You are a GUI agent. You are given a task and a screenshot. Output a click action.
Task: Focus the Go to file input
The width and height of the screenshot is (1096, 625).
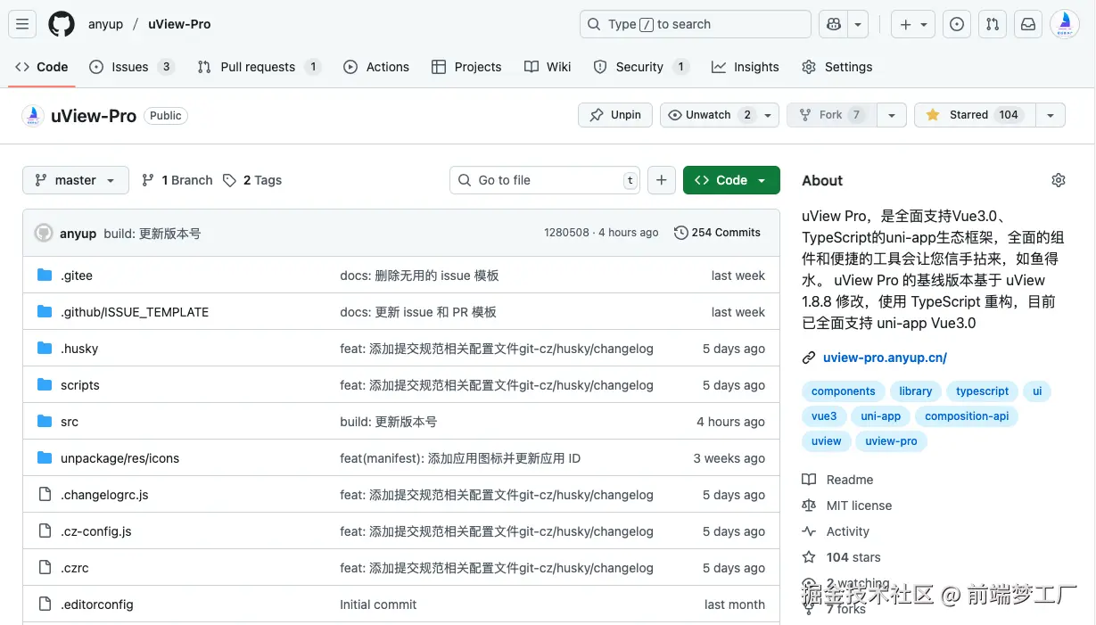pyautogui.click(x=546, y=180)
